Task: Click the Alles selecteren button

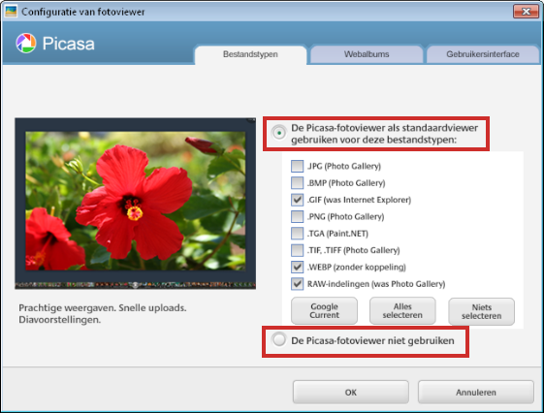Action: click(x=402, y=310)
